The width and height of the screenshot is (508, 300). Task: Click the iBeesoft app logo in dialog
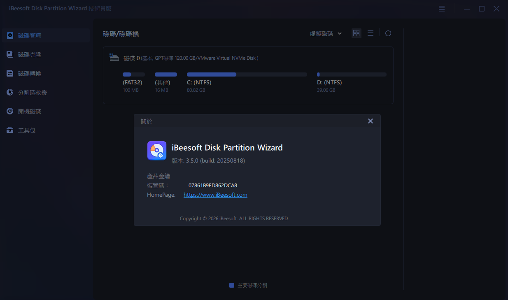click(x=156, y=151)
